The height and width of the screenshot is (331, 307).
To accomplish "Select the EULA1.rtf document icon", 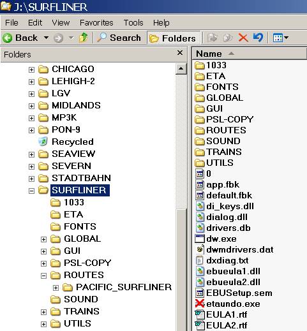I will pos(200,314).
